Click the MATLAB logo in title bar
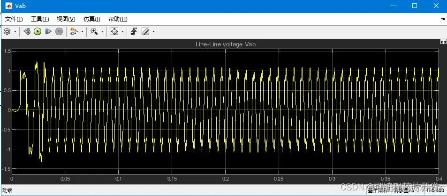 pyautogui.click(x=9, y=6)
